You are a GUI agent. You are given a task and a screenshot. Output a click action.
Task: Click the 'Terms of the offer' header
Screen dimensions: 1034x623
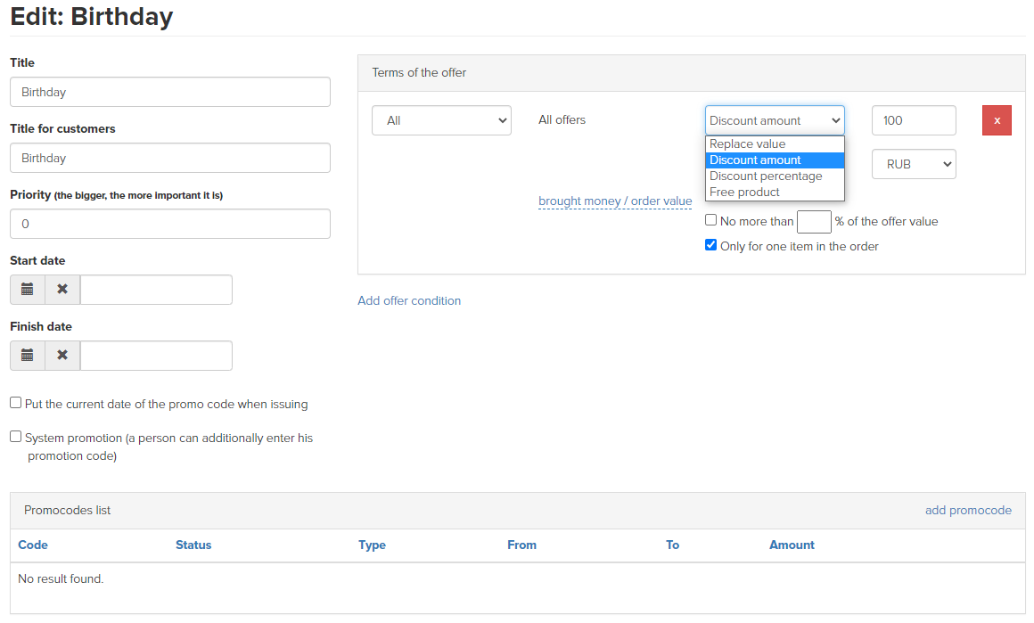(x=419, y=72)
